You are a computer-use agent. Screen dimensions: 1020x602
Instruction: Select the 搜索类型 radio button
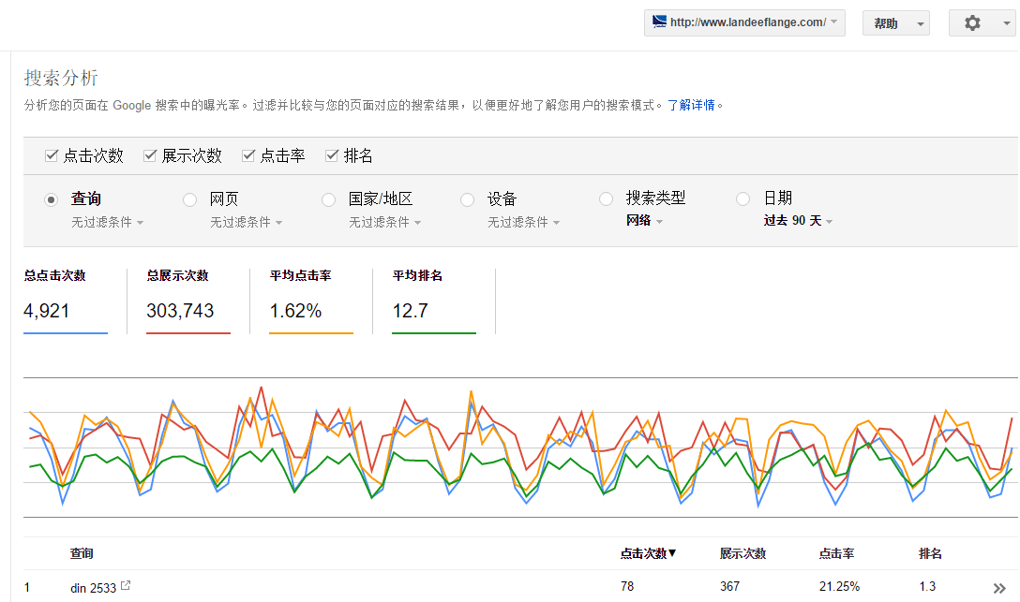(x=606, y=198)
